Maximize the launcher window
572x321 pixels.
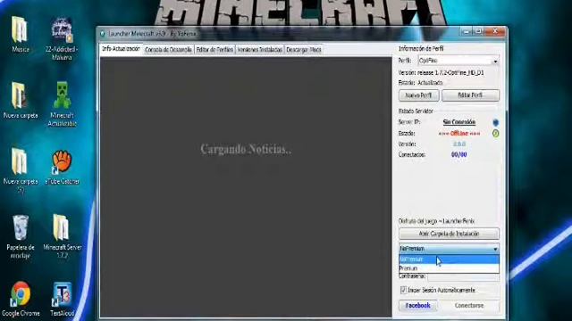click(x=478, y=32)
